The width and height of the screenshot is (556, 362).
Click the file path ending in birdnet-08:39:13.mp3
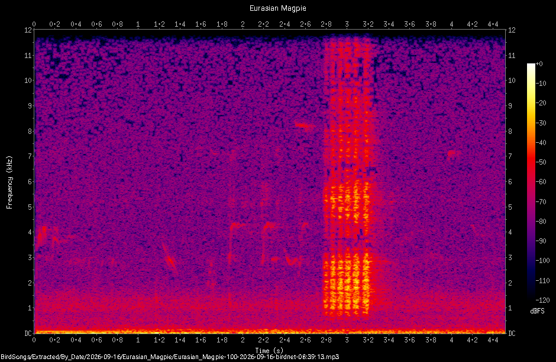[170, 357]
